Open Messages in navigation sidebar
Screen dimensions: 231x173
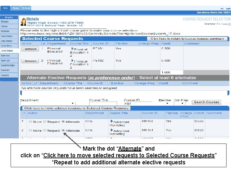pyautogui.click(x=9, y=21)
